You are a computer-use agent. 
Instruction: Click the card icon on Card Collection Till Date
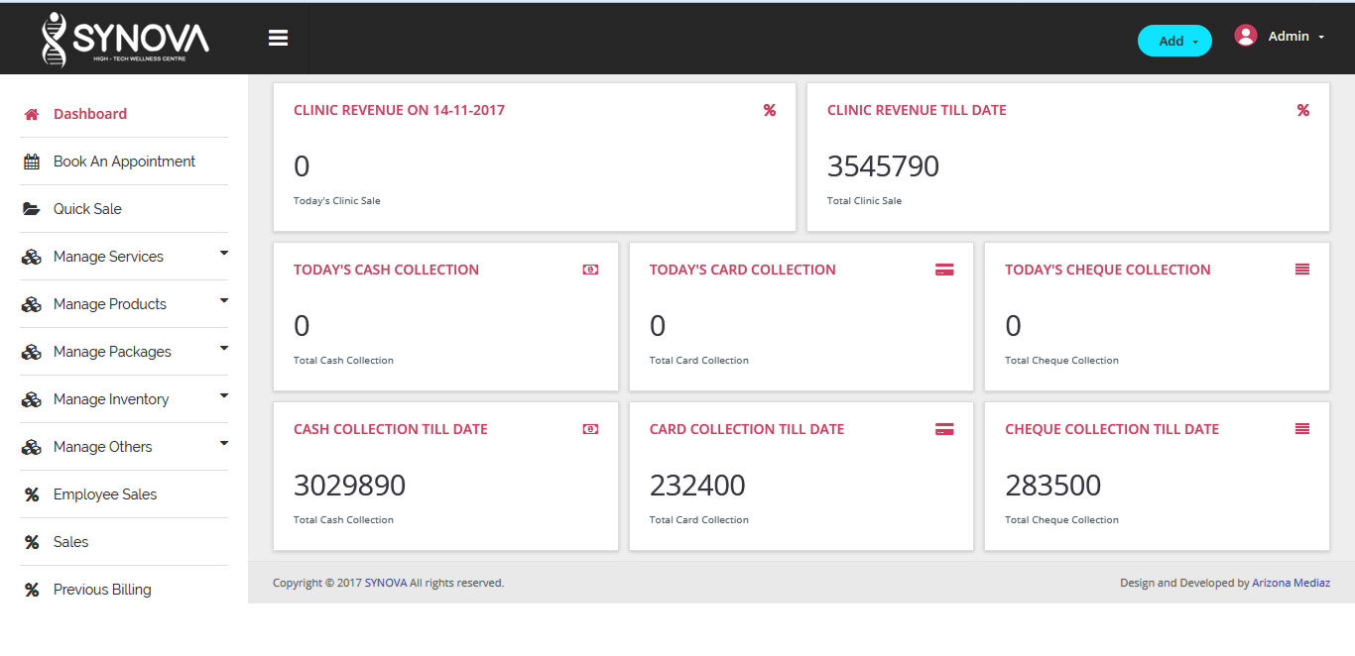(944, 429)
